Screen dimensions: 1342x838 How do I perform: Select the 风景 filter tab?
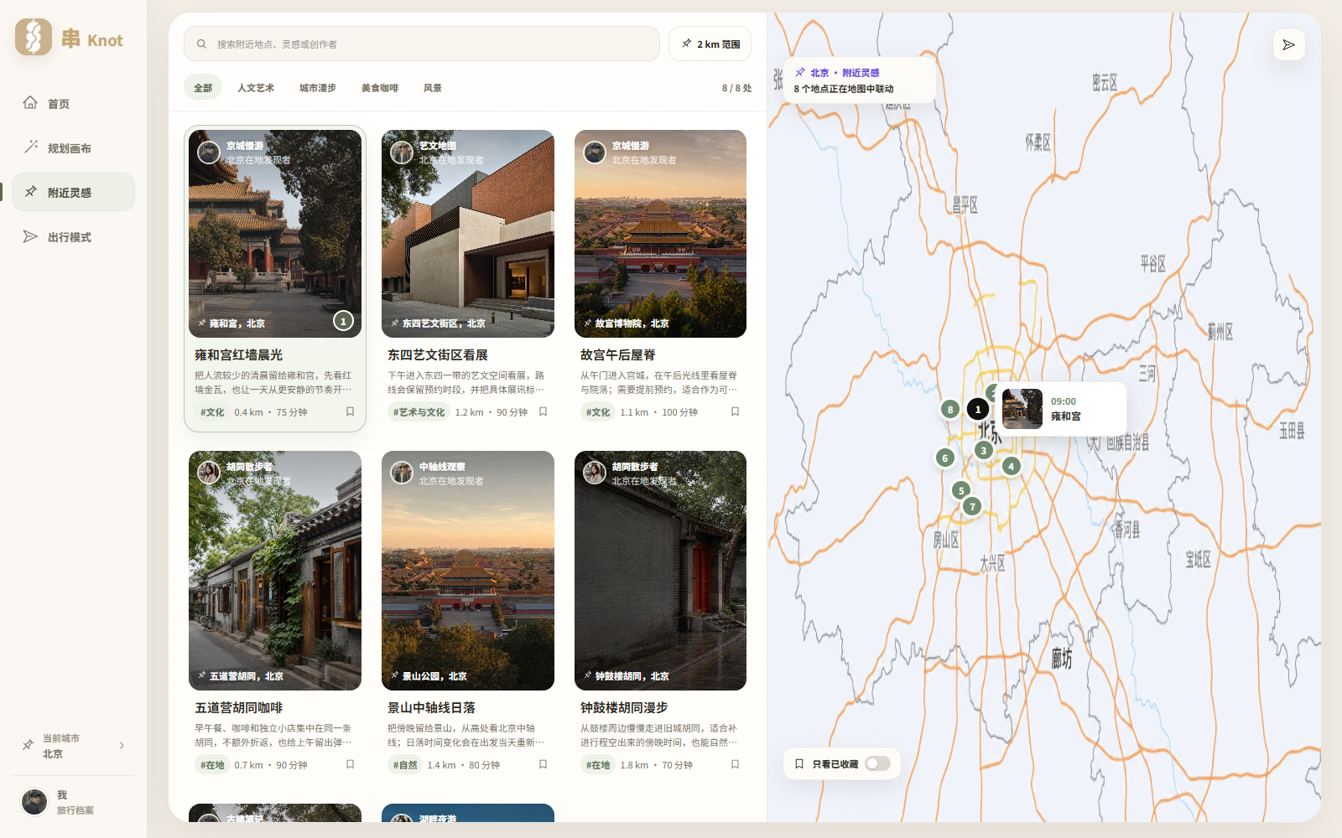tap(433, 88)
